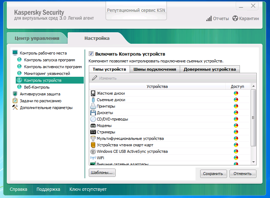Open Репутационный сервис KSN tab

pyautogui.click(x=136, y=10)
